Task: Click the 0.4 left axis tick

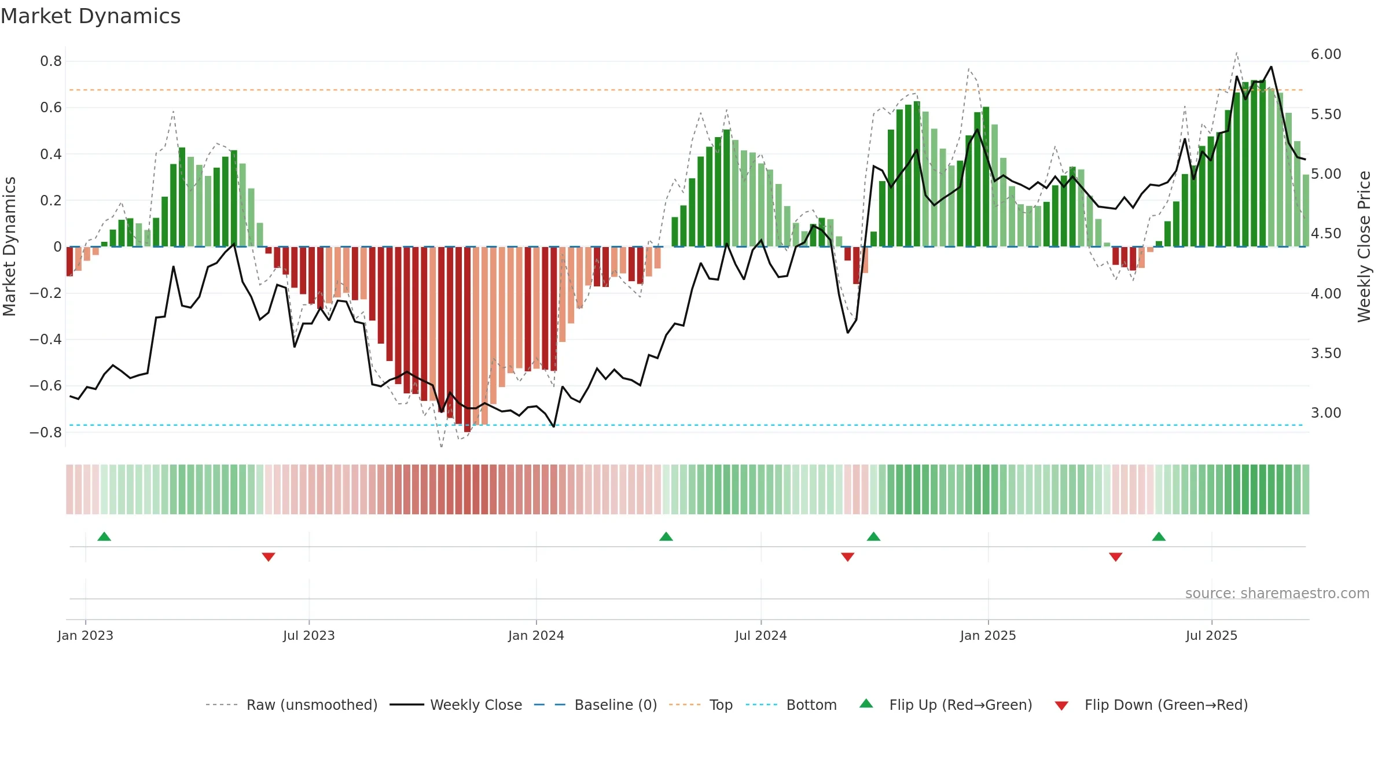Action: click(51, 154)
